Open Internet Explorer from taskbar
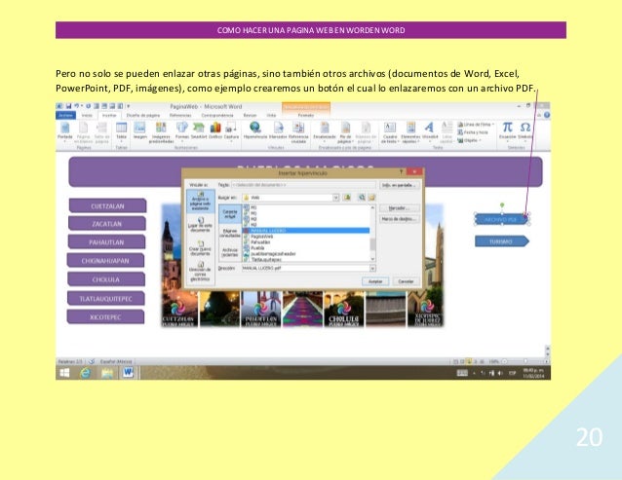The height and width of the screenshot is (480, 622). pyautogui.click(x=85, y=373)
